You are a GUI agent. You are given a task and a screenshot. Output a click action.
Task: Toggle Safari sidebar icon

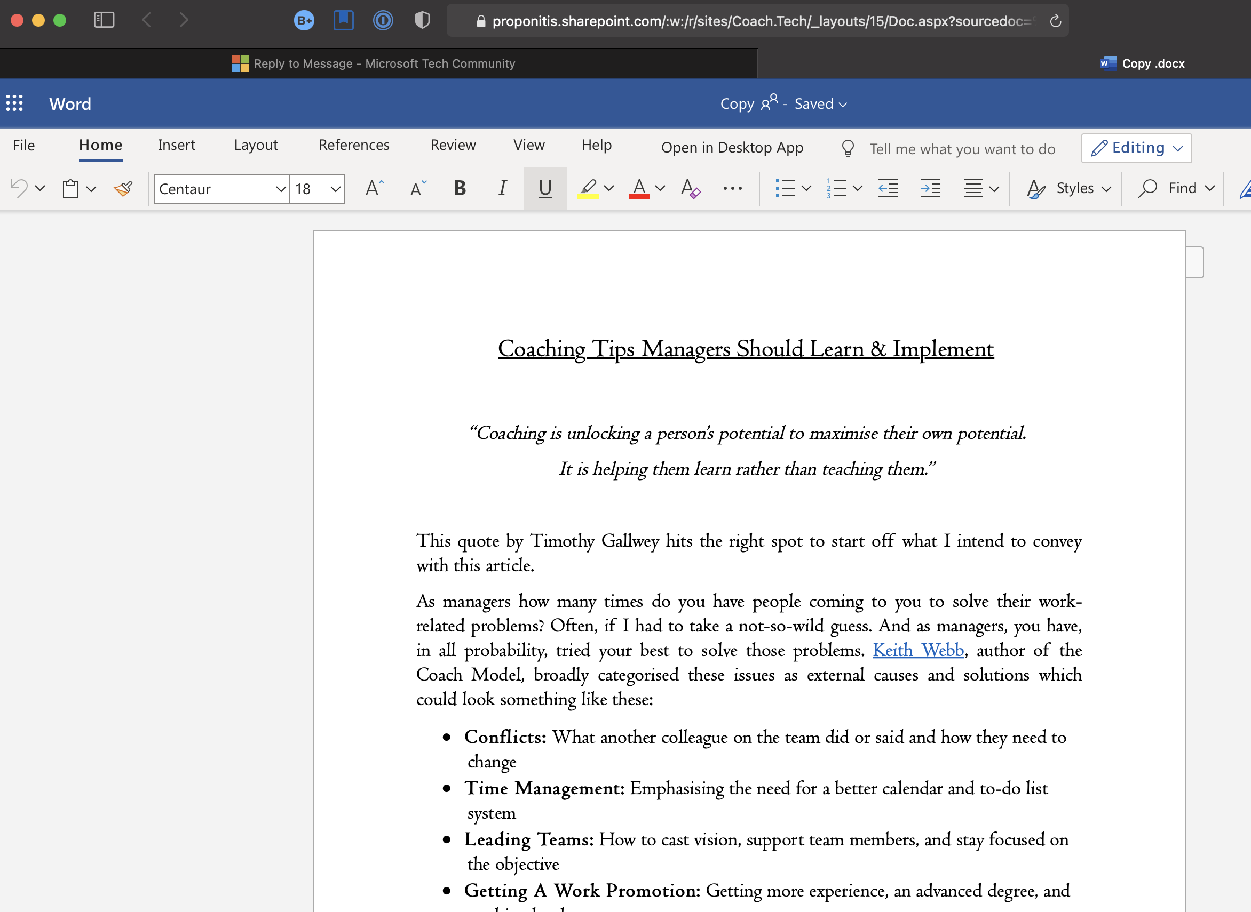[104, 20]
